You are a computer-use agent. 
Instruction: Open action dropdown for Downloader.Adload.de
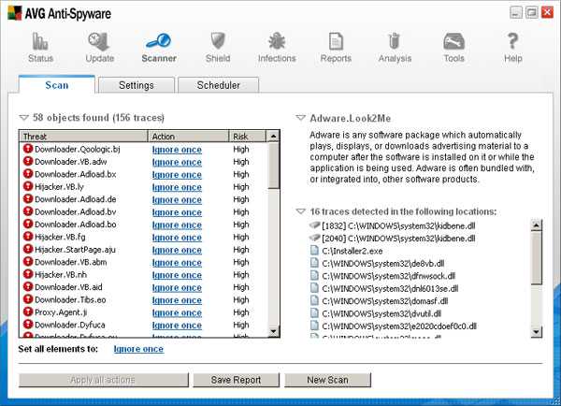(x=177, y=200)
